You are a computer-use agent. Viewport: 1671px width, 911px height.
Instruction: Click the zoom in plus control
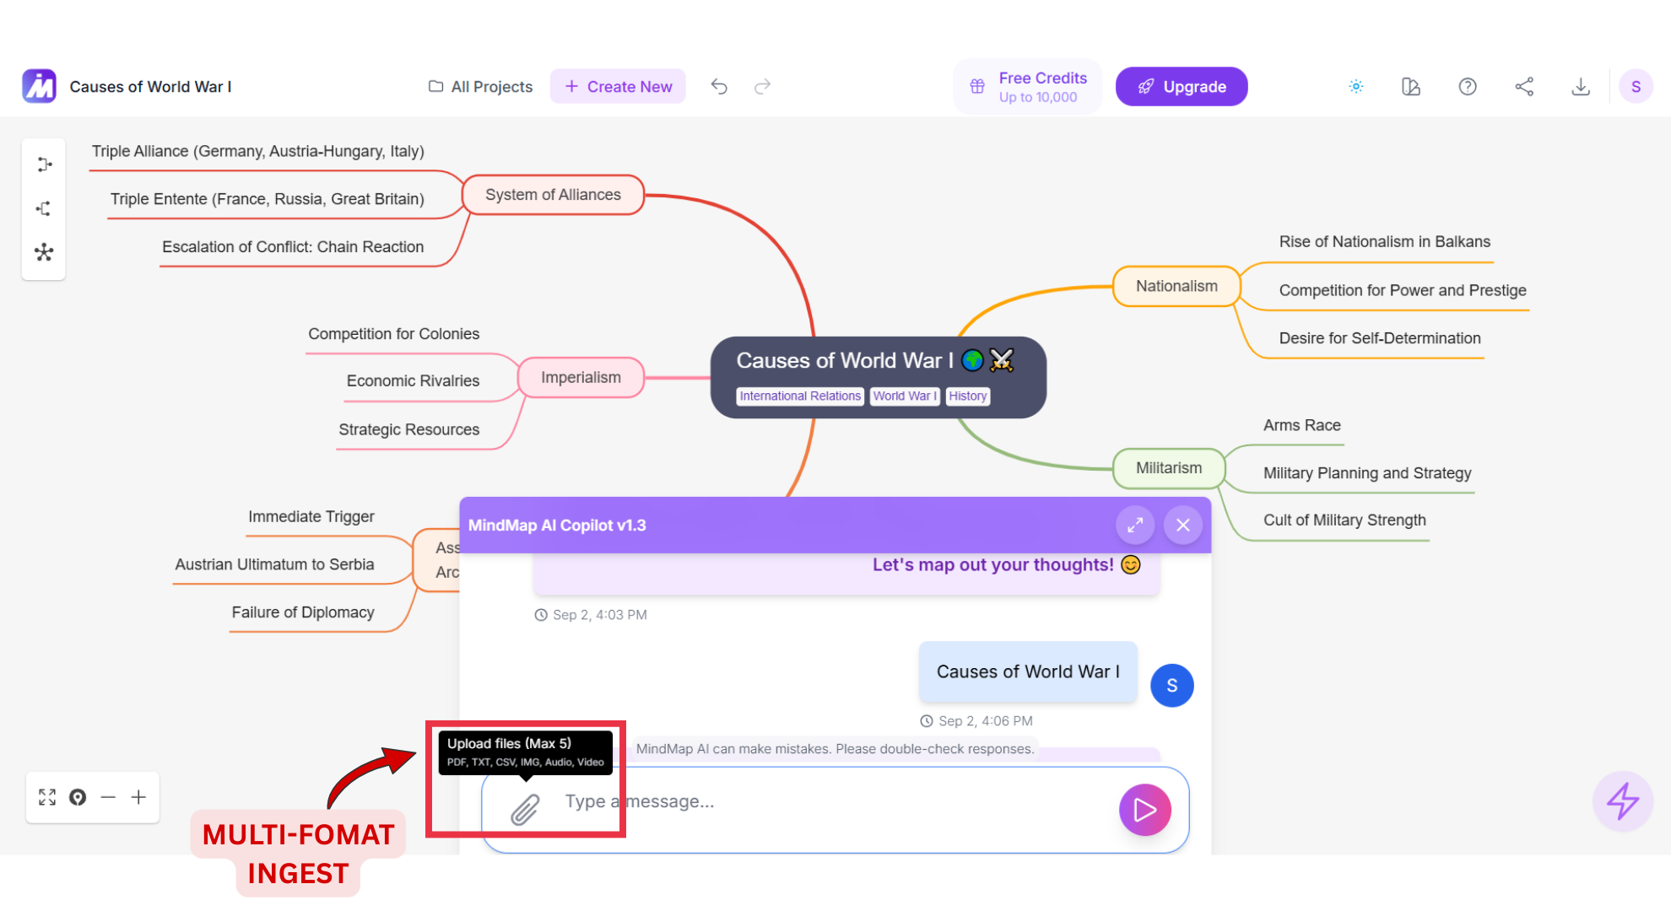click(x=139, y=797)
